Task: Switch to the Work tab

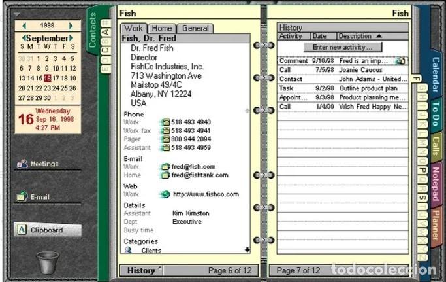Action: point(133,29)
